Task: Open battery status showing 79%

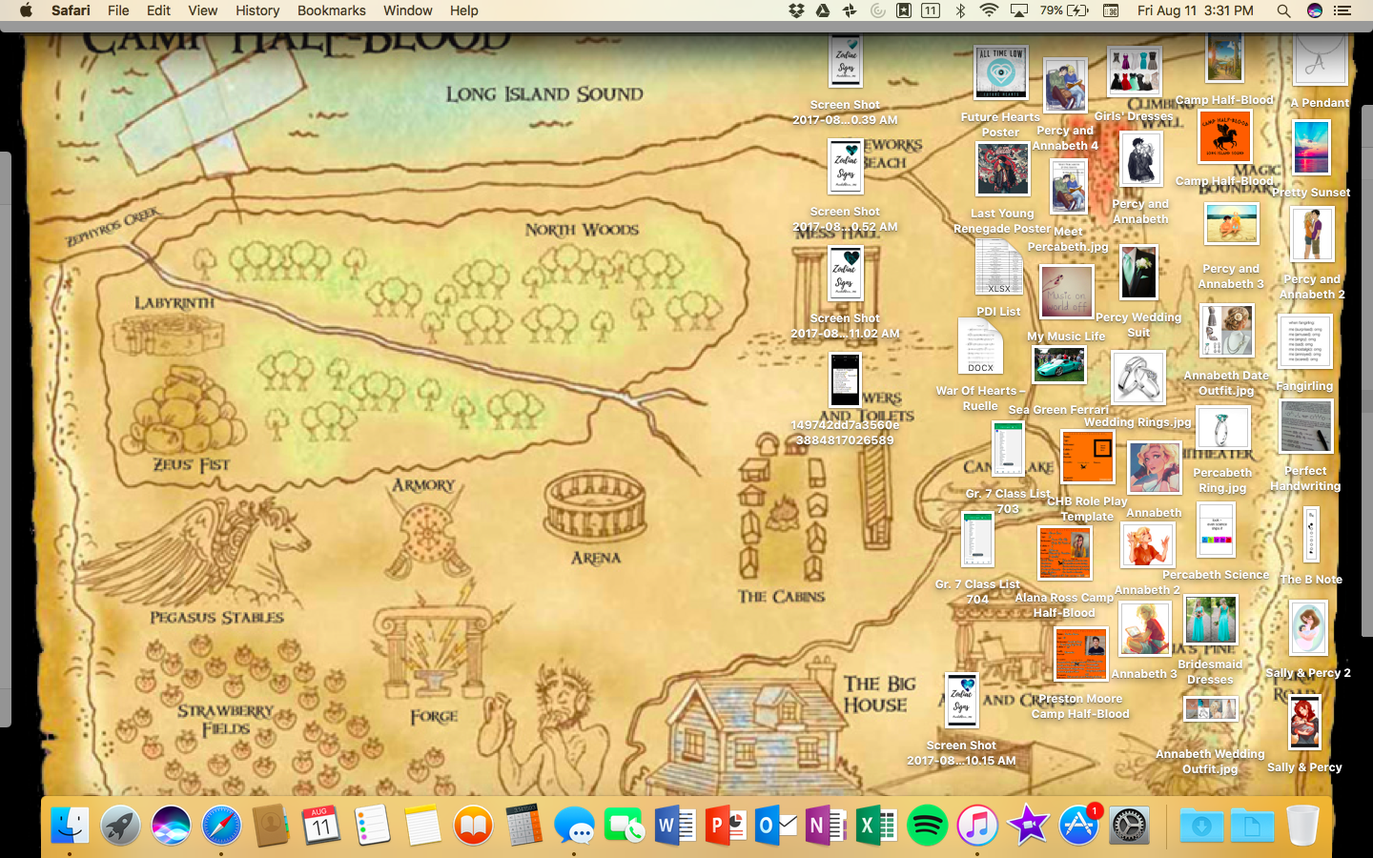Action: 1064,10
